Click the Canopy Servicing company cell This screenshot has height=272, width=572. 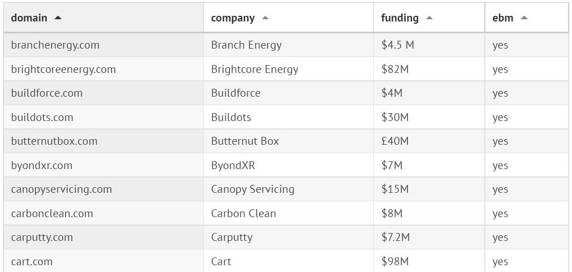pyautogui.click(x=252, y=189)
